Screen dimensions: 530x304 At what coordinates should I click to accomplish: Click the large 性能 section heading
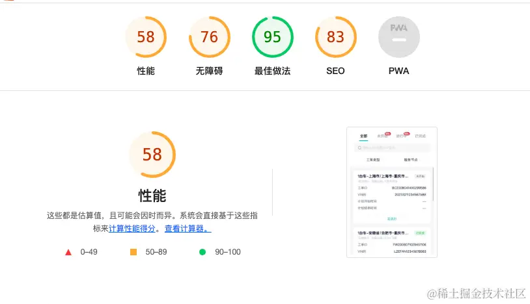(x=152, y=196)
